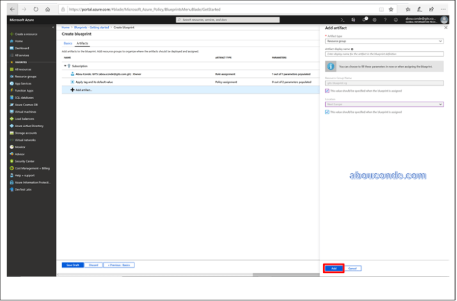Open Cloud Shell from the top bar
The height and width of the screenshot is (301, 457).
tap(343, 20)
